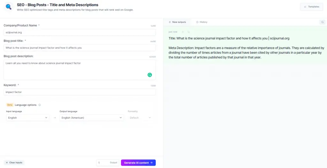Click the Company/Product Name field
Image resolution: width=327 pixels, height=168 pixels.
click(80, 32)
